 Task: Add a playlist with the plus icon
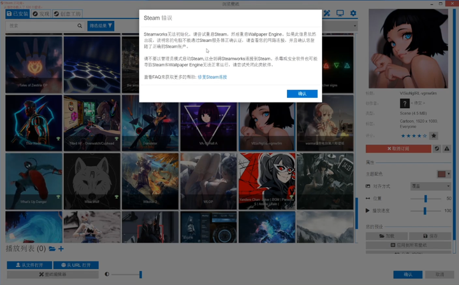point(61,249)
